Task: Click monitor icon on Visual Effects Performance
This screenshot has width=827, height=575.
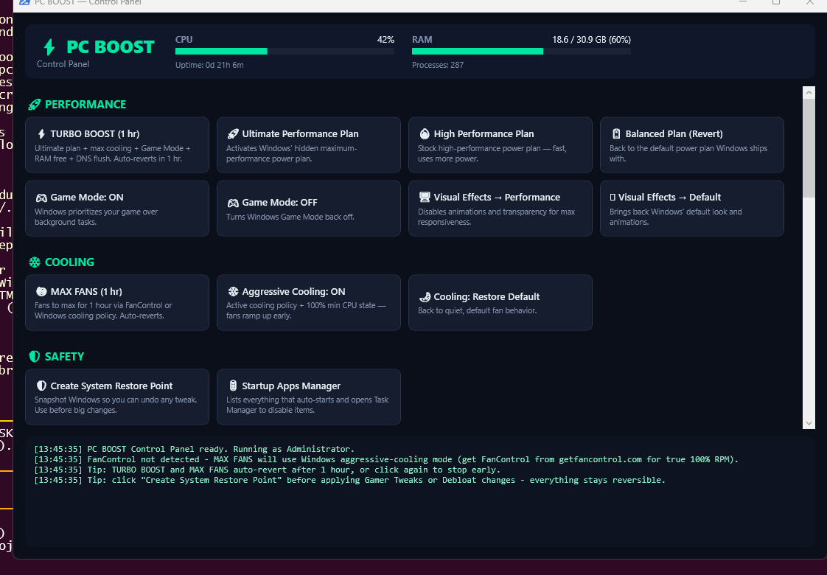Action: click(424, 198)
